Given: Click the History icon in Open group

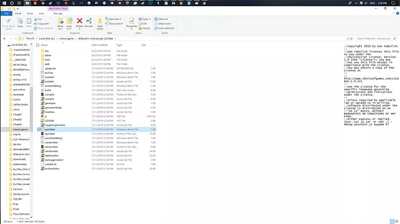Looking at the screenshot, I should pos(140,28).
